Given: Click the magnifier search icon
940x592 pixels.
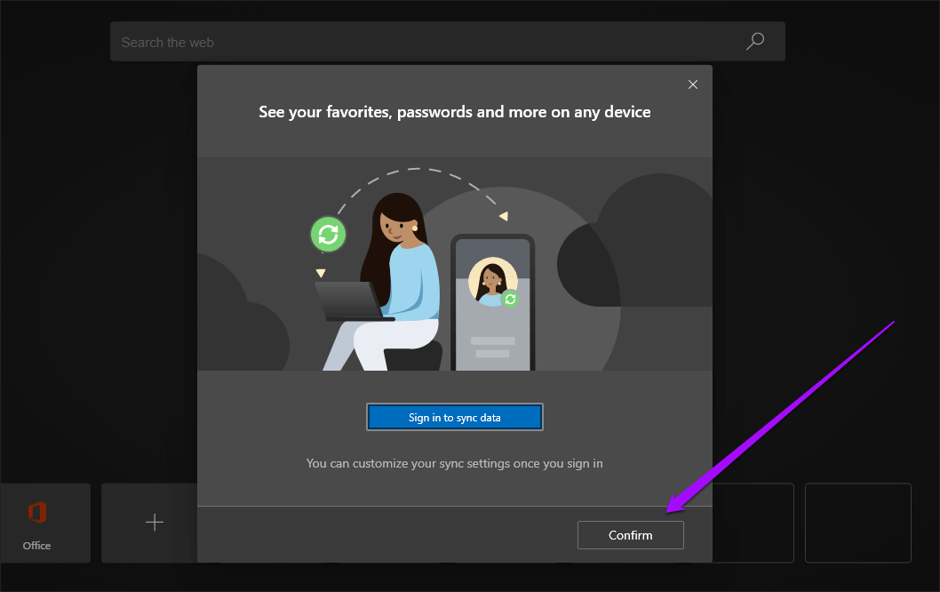Looking at the screenshot, I should point(755,41).
